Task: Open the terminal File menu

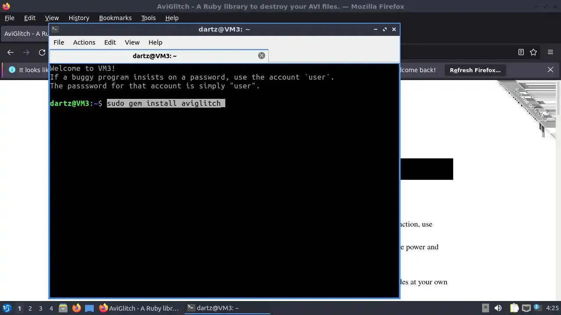Action: click(59, 42)
